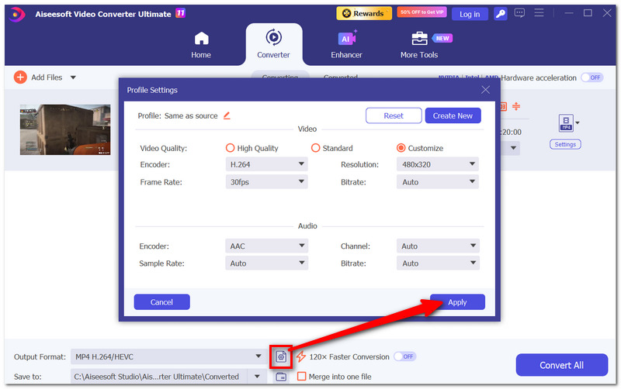Switch to the Converter tab

pyautogui.click(x=273, y=44)
